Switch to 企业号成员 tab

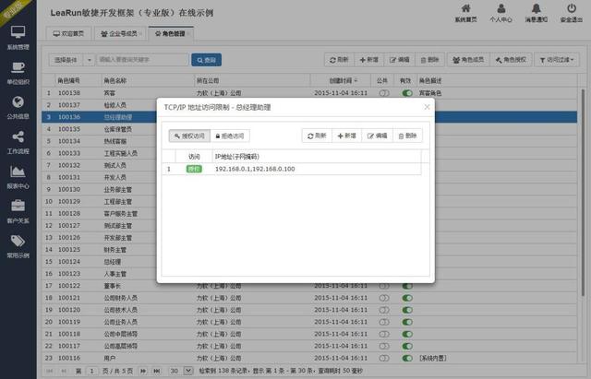tap(120, 34)
